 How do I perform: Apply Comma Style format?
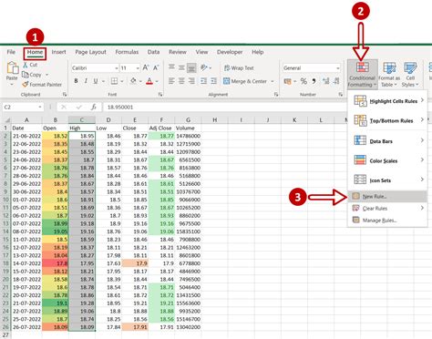[314, 81]
